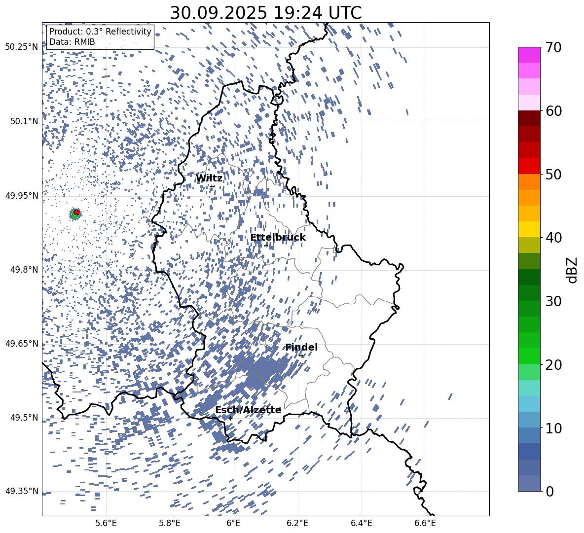Image resolution: width=584 pixels, height=533 pixels.
Task: Select the Wiltz city label
Action: click(209, 178)
